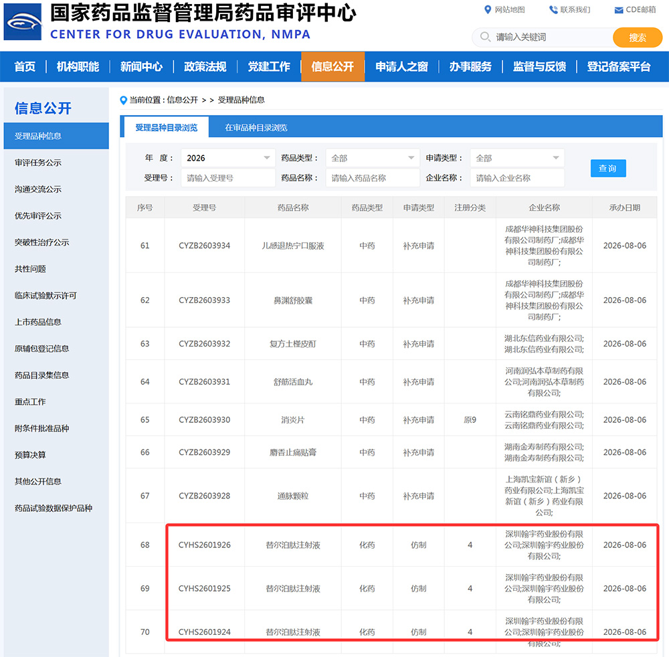Click the 联系我们 link

coord(575,10)
